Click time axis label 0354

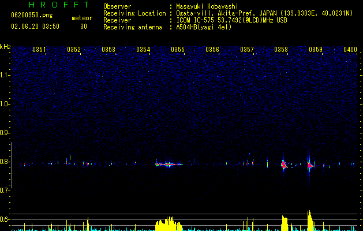143,50
